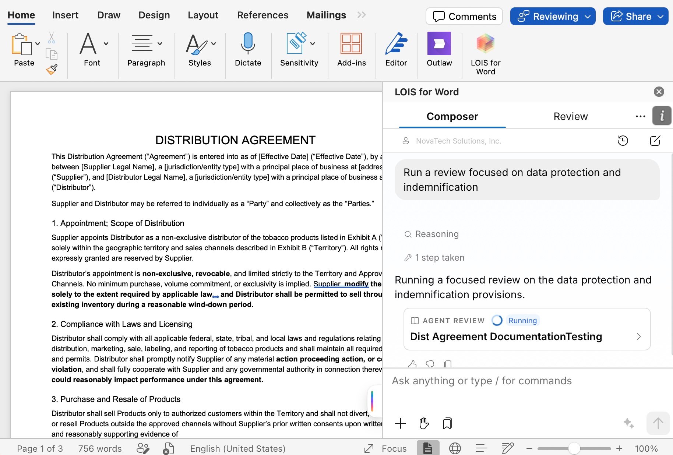
Task: Switch to Print Layout view
Action: tap(428, 448)
